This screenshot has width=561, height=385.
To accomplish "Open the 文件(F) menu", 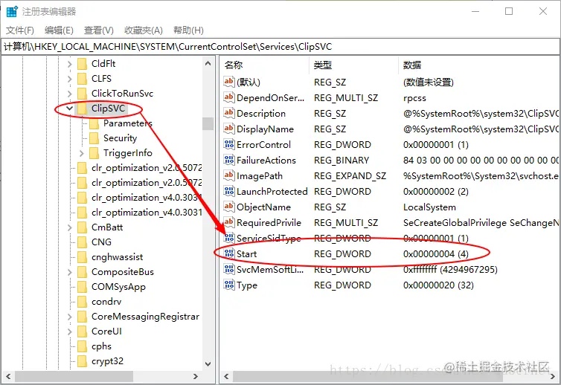I will 20,30.
